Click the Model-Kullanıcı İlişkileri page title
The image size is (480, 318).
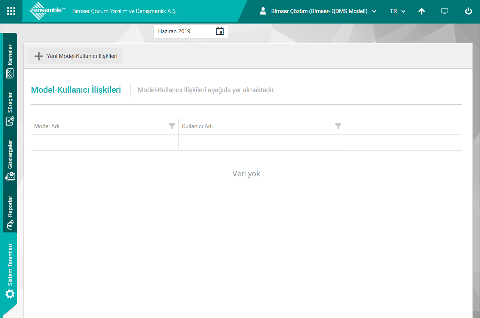coord(76,90)
